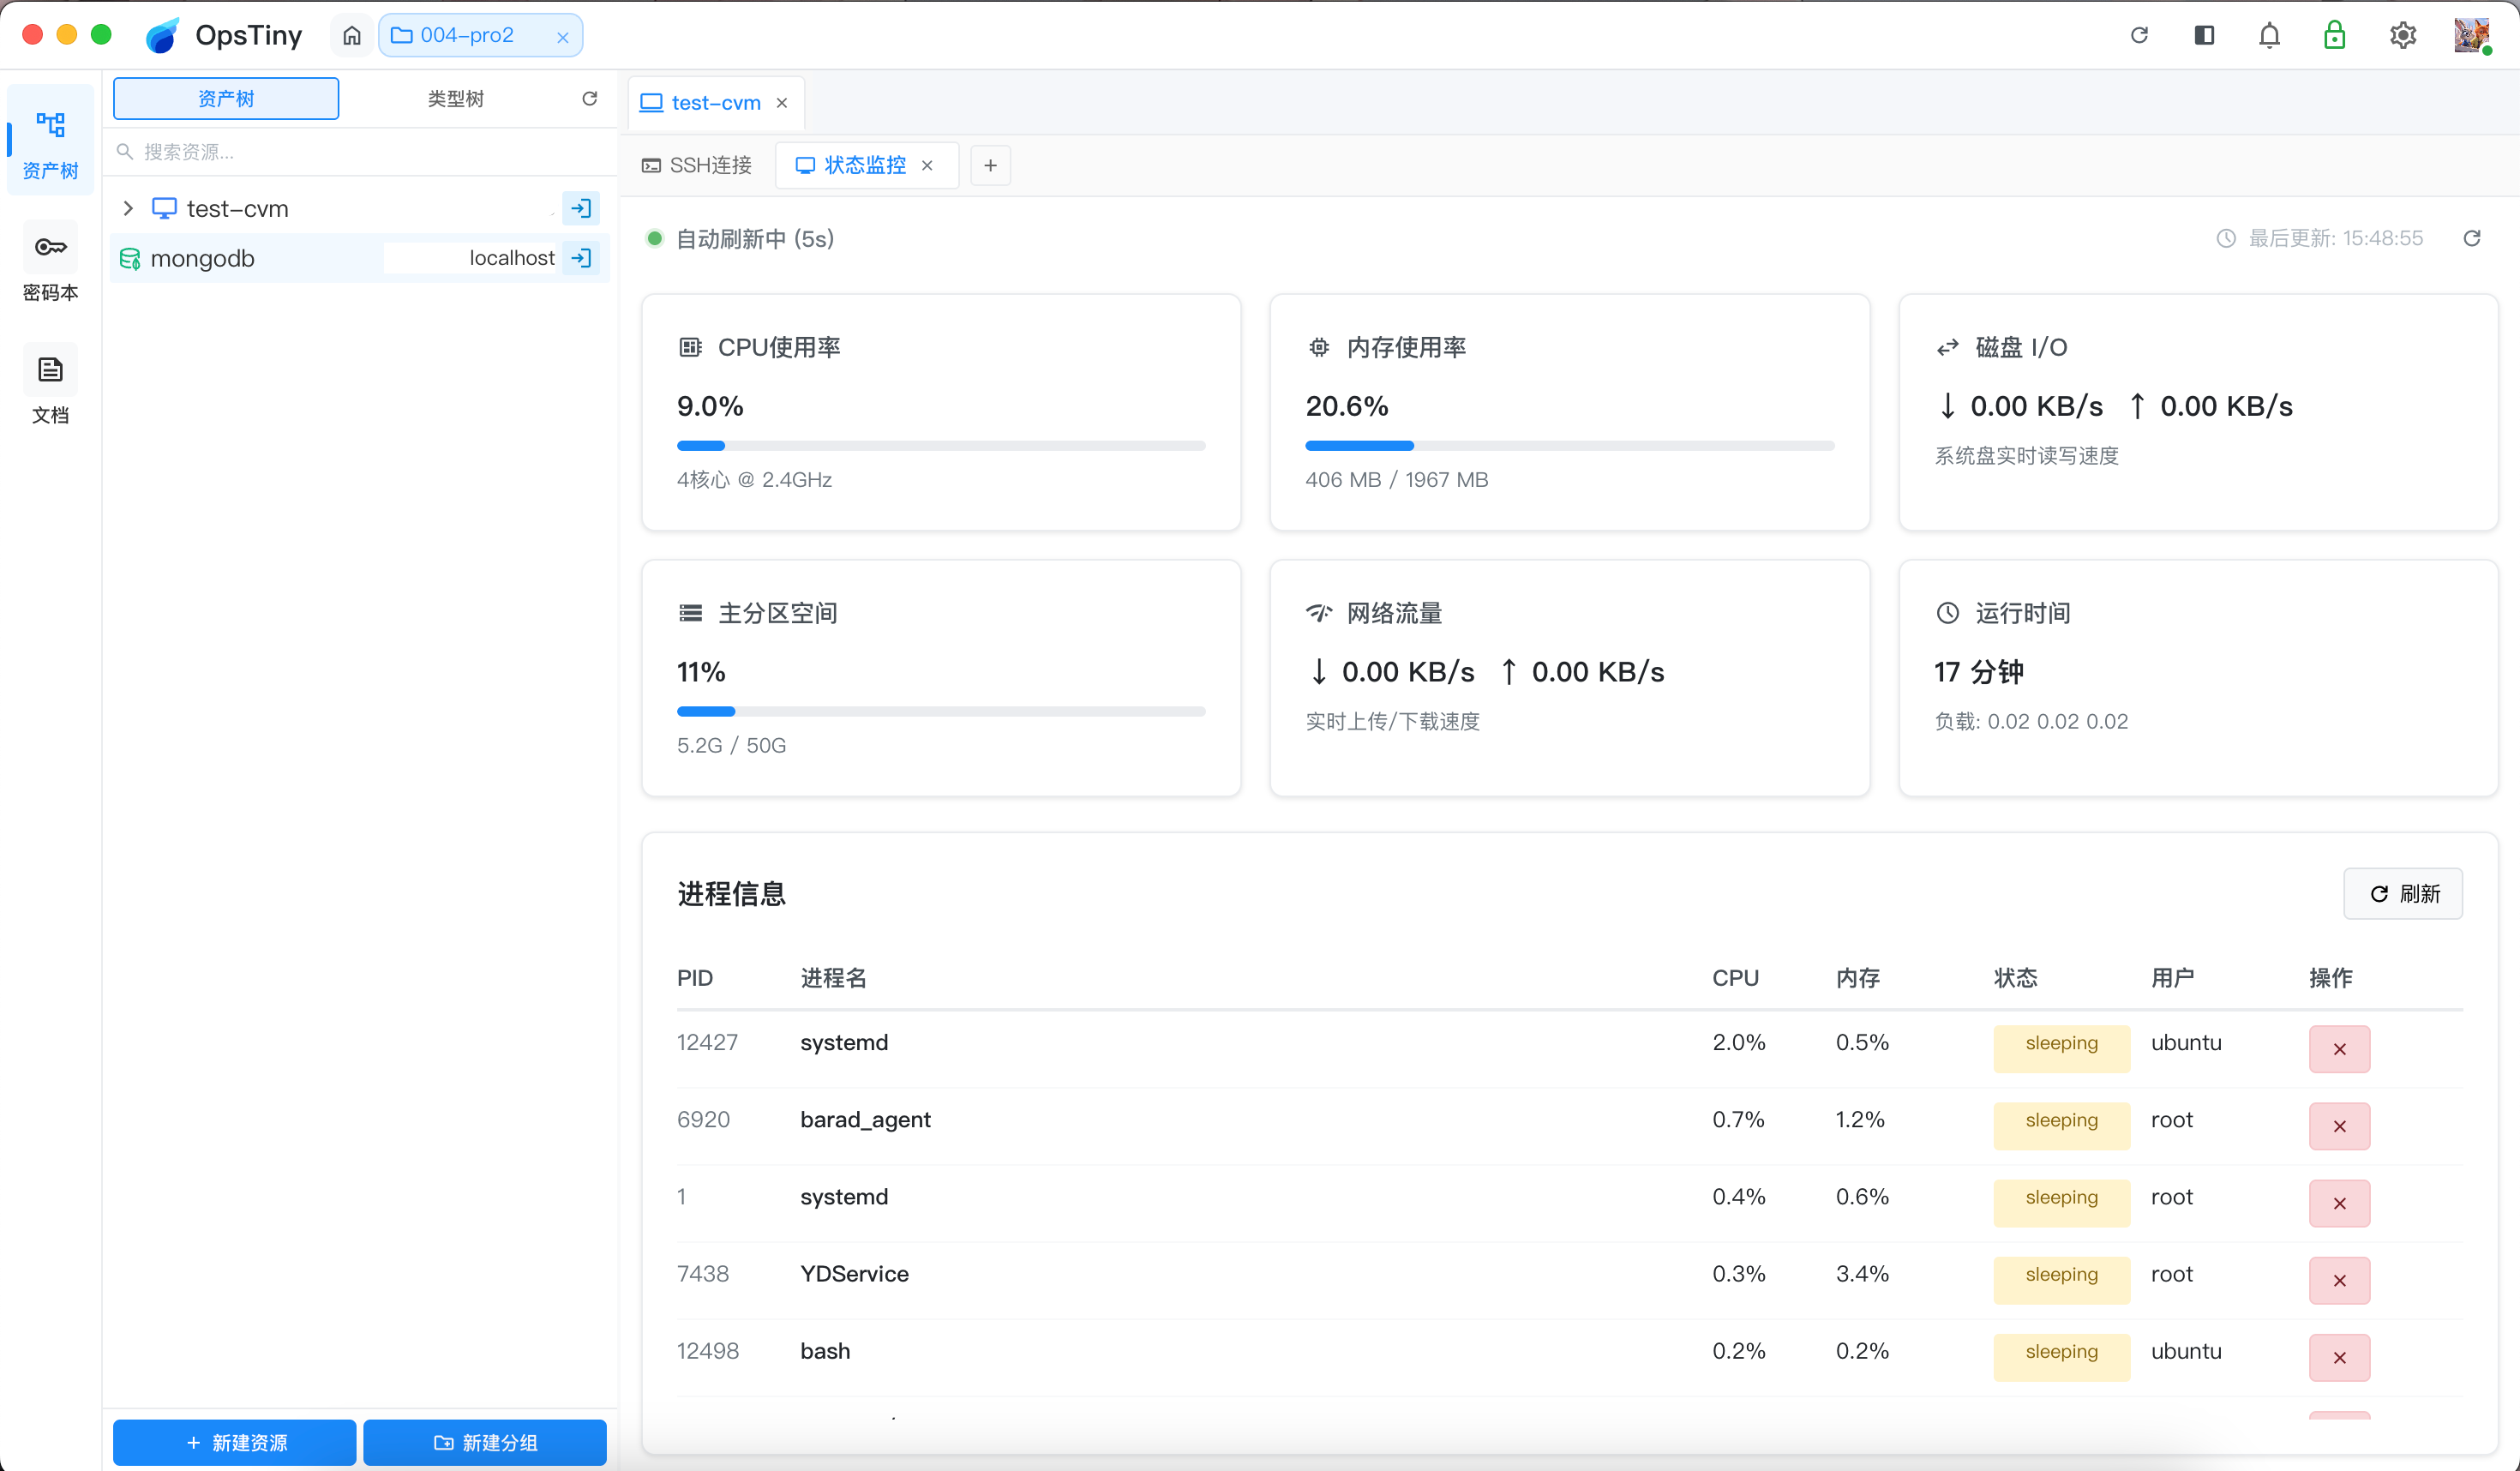Close the test-cvm session tab

[x=782, y=103]
